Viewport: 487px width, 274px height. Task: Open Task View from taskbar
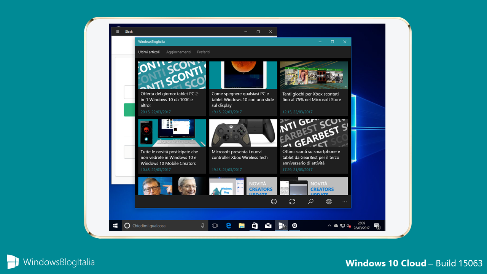pyautogui.click(x=215, y=226)
